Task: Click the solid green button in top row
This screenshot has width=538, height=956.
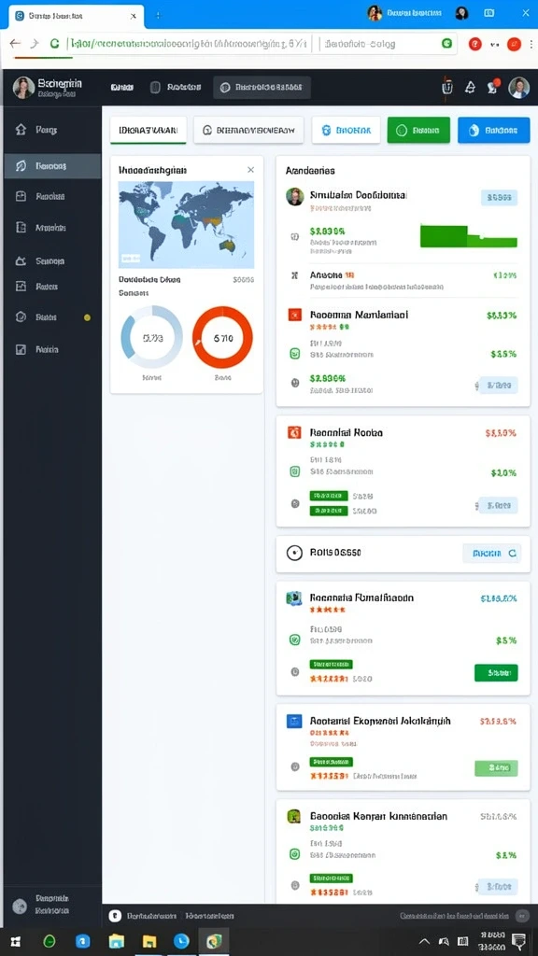Action: click(418, 130)
